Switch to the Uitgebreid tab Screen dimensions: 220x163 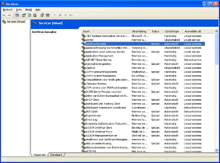(x=39, y=155)
